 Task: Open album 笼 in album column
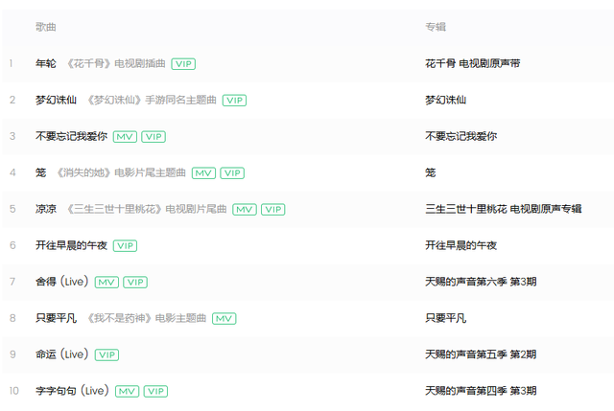coord(431,172)
